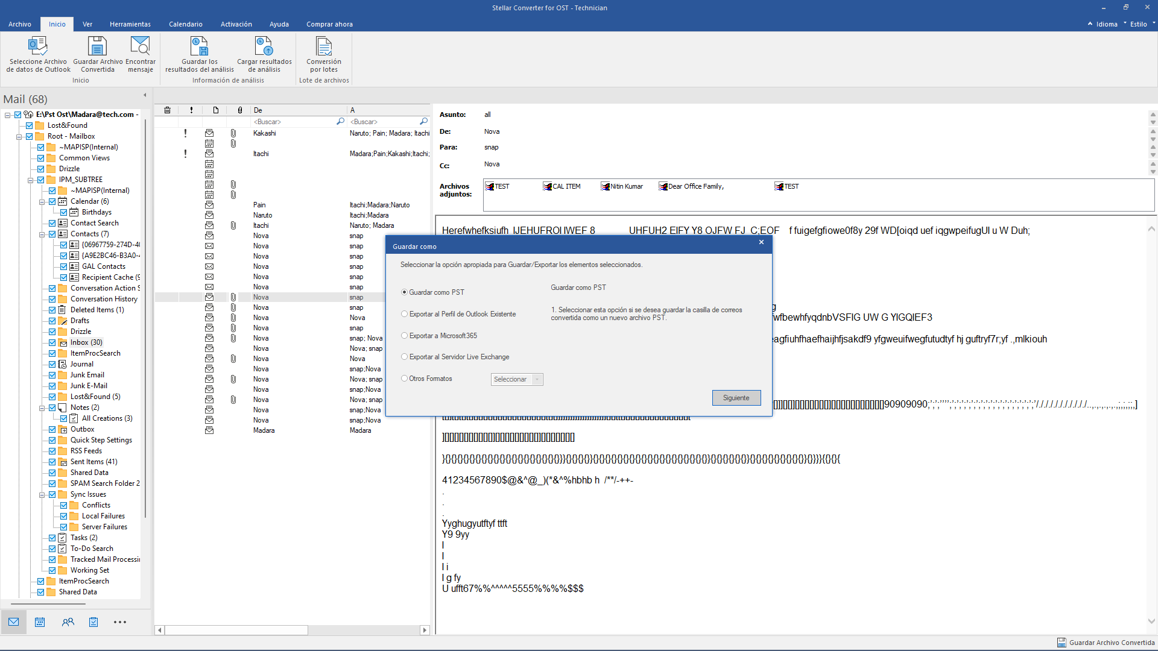Uncheck the Inbox (30) folder checkbox
The height and width of the screenshot is (651, 1158).
coord(52,342)
